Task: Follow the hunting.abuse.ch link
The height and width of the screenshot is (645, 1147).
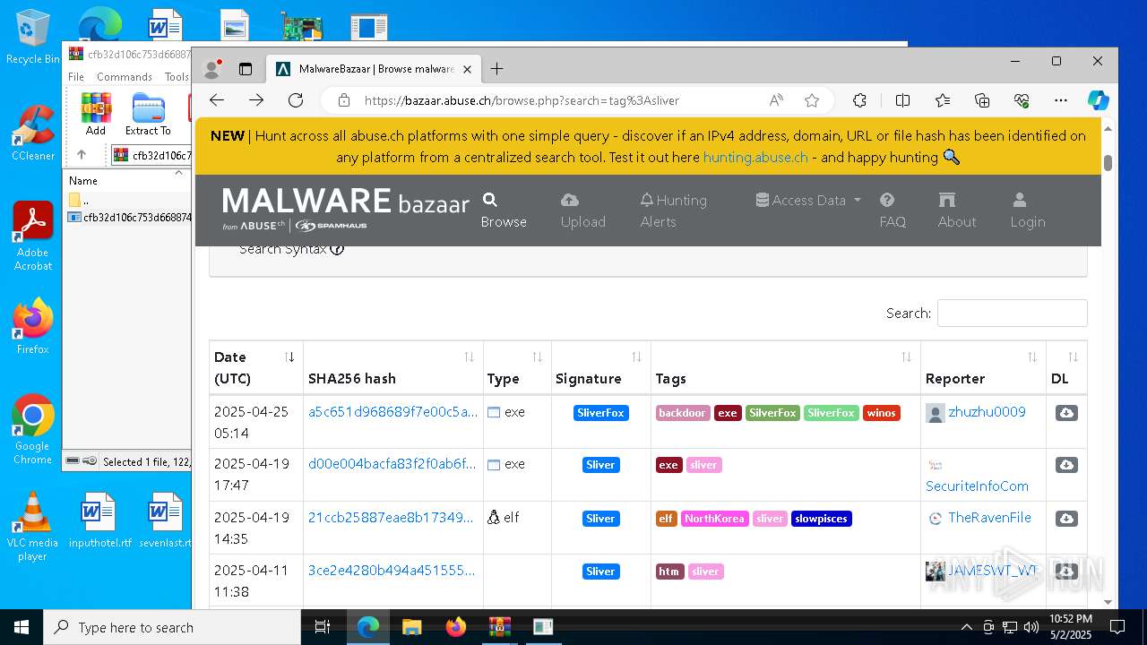Action: tap(755, 157)
